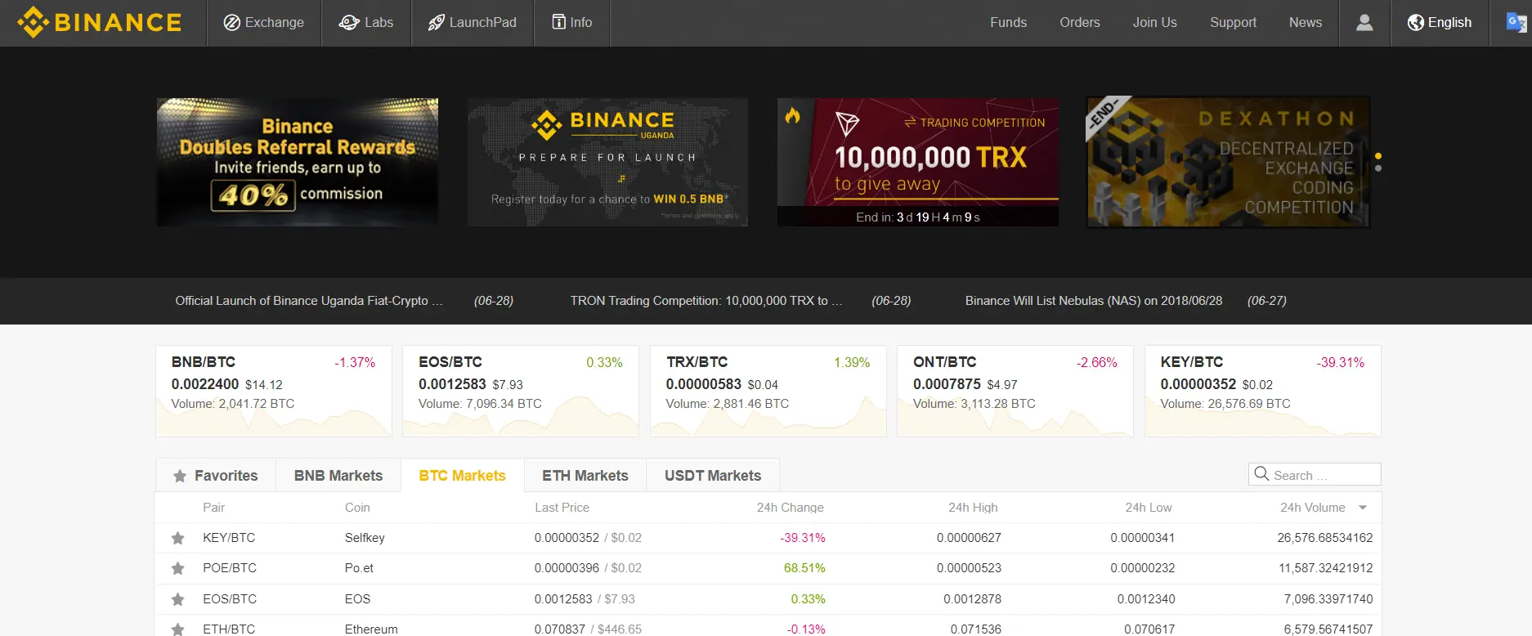The width and height of the screenshot is (1532, 636).
Task: Open the ONT/BTC ticker card
Action: (1015, 391)
